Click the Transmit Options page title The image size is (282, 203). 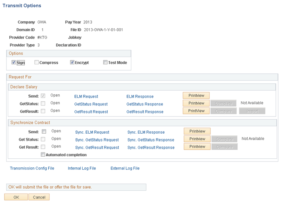pos(22,6)
